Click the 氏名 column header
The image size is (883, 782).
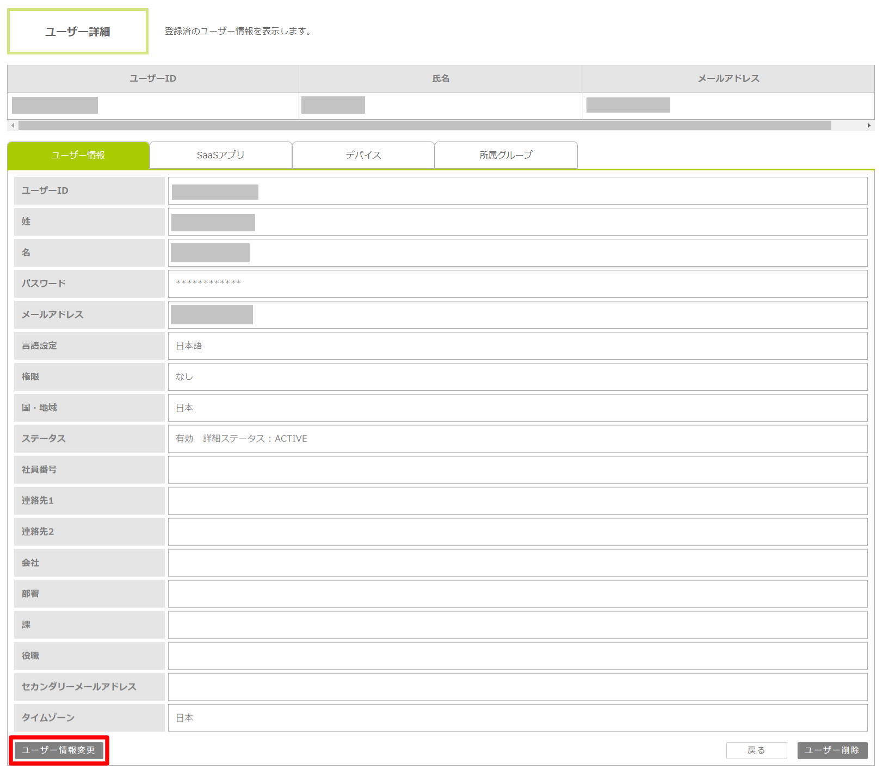pyautogui.click(x=441, y=78)
